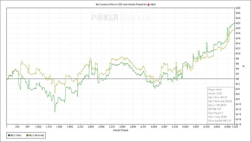Click the x-axis tick label '5,664'
Viewport: 251px width, 142px height.
point(185,127)
